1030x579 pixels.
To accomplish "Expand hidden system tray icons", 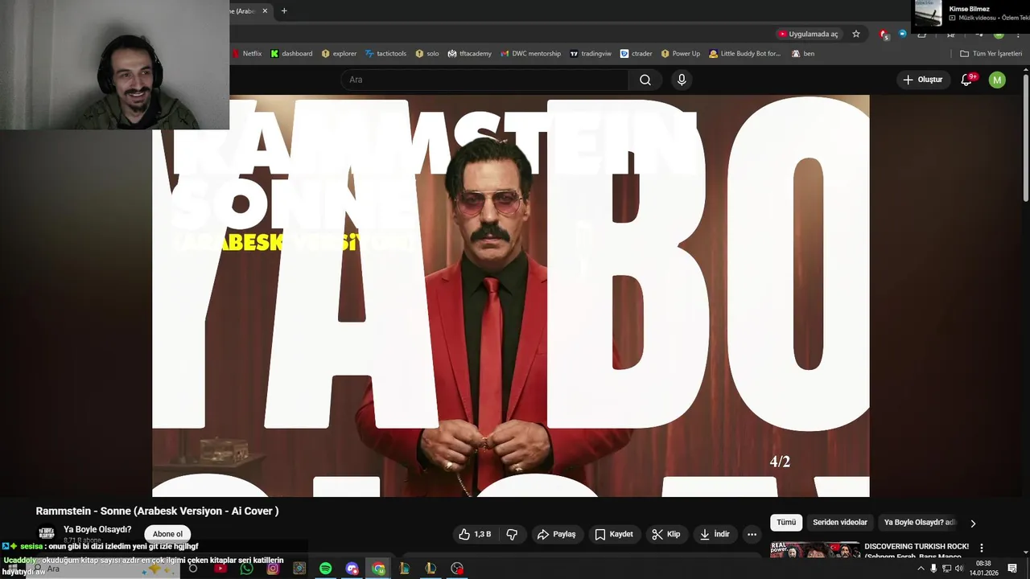I will [921, 569].
